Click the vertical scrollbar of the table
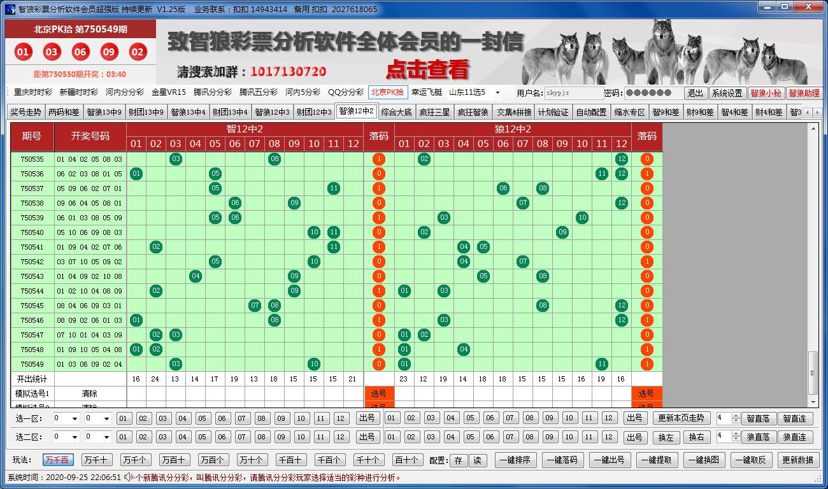This screenshot has width=828, height=489. click(x=813, y=255)
